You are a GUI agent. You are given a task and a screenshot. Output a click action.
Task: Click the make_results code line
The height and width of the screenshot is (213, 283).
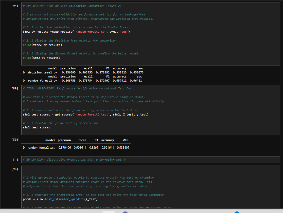coord(76,32)
